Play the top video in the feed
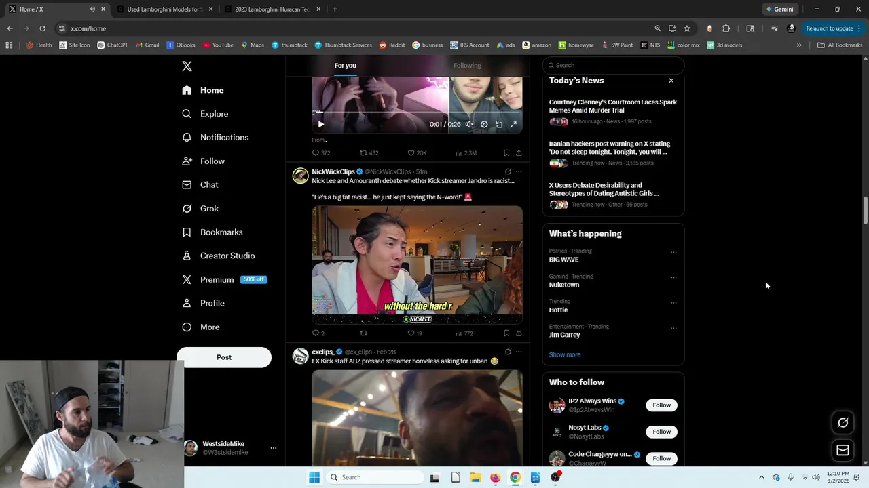The height and width of the screenshot is (488, 869). (x=321, y=125)
